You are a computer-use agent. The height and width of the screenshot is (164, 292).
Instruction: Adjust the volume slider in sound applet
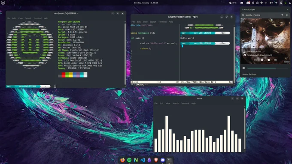(268, 68)
